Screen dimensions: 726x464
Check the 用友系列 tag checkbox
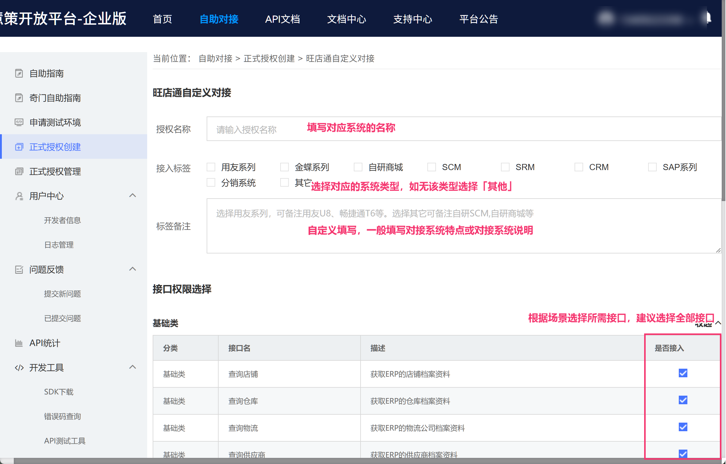coord(211,167)
